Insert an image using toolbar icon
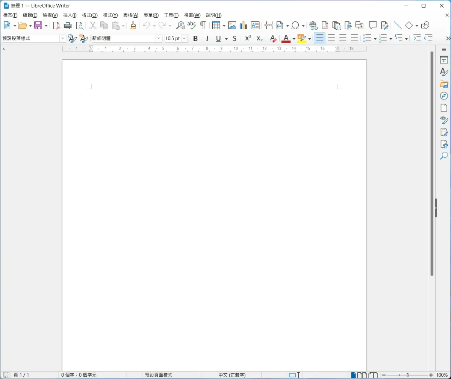The image size is (451, 379). (232, 26)
